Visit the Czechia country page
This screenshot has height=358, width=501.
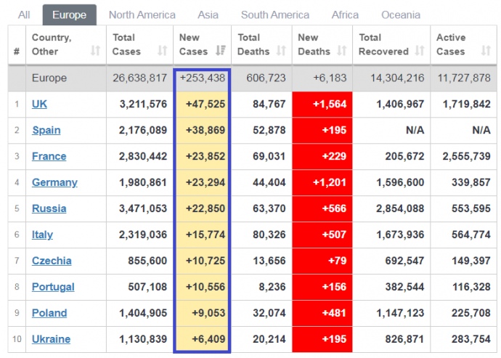click(52, 261)
